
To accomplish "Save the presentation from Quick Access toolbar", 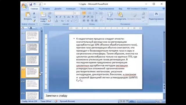I will (31, 4).
